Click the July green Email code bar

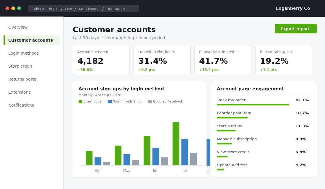pyautogui.click(x=176, y=144)
